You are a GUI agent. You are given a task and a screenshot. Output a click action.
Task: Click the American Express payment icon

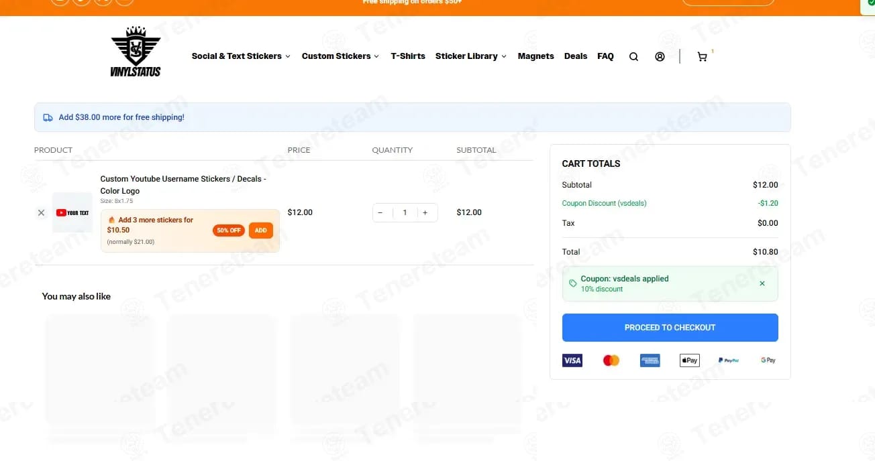coord(650,360)
